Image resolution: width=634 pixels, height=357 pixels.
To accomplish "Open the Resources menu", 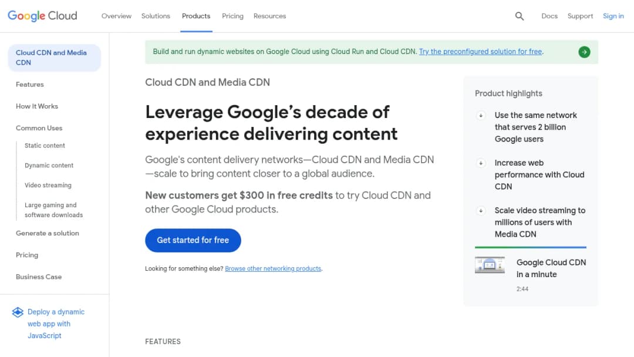I will coord(269,16).
